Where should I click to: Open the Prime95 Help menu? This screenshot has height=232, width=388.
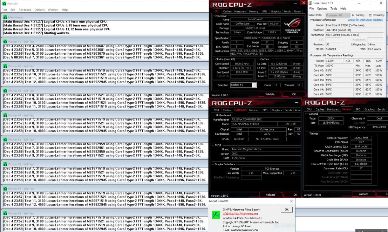click(65, 10)
